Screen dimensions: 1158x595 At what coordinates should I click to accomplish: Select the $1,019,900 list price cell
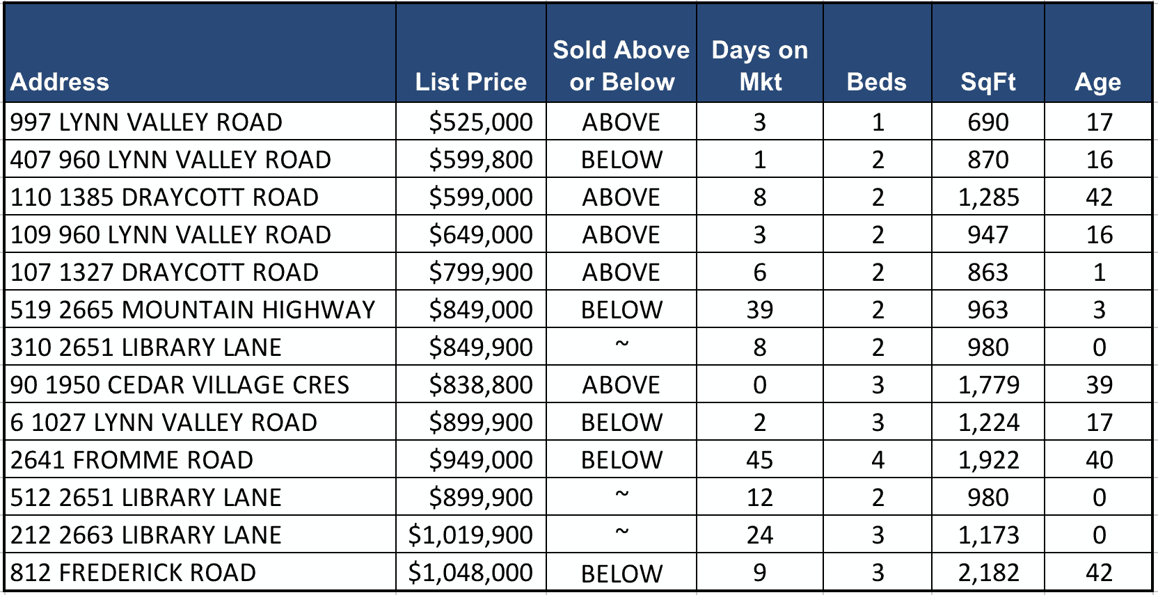[x=470, y=535]
